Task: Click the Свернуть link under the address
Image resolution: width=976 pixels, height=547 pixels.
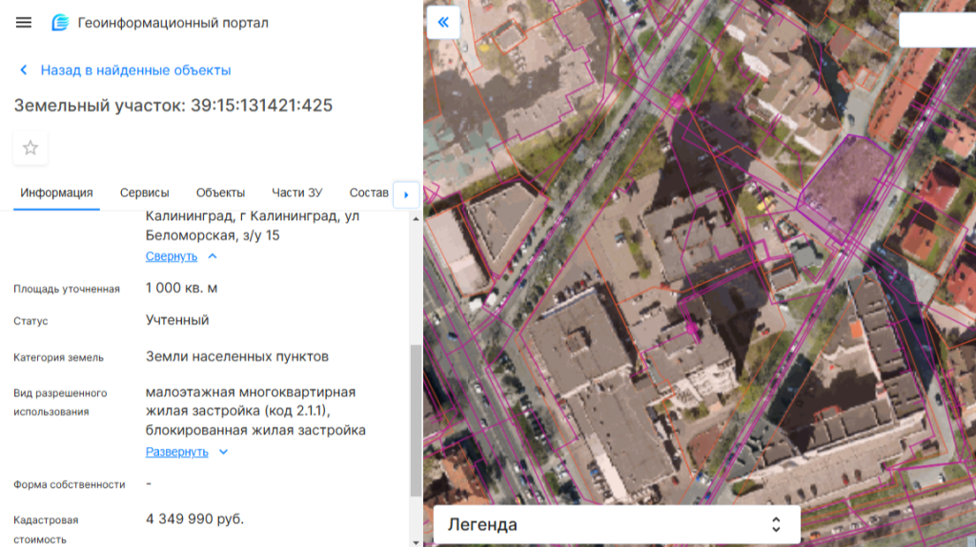Action: [x=172, y=256]
